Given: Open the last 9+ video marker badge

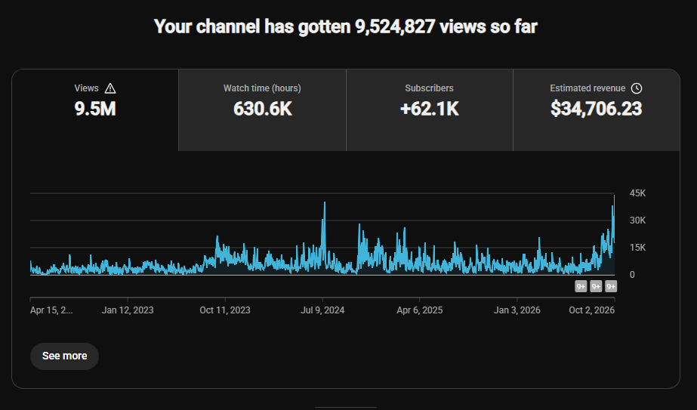Looking at the screenshot, I should tap(611, 286).
